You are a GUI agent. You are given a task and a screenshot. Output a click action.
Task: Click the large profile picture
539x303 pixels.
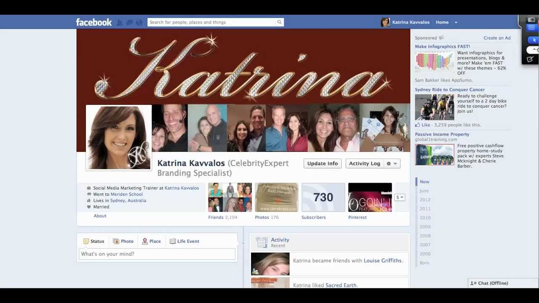pyautogui.click(x=118, y=138)
